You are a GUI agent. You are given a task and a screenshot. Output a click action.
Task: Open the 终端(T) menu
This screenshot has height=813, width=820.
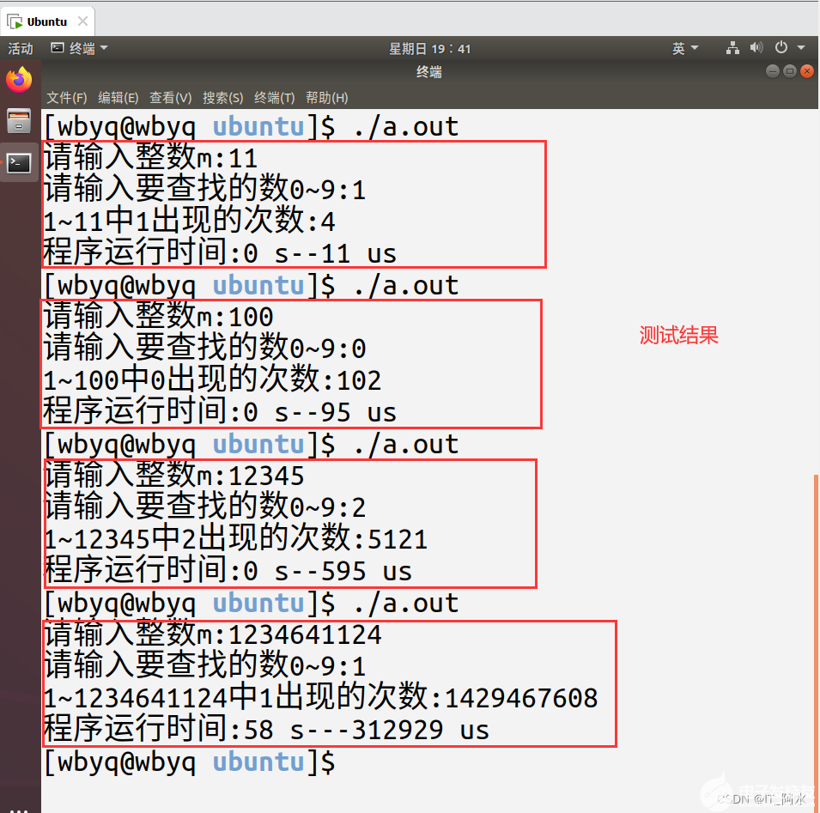point(275,97)
